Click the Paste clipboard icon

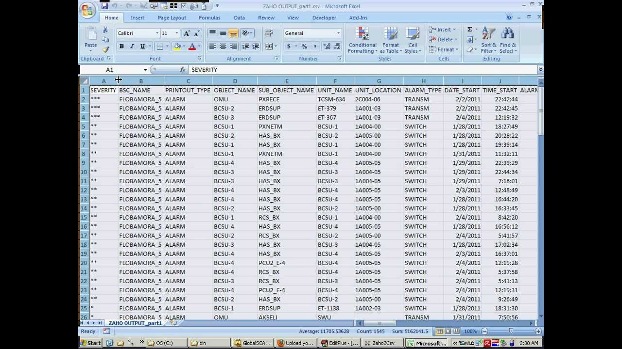coord(91,33)
